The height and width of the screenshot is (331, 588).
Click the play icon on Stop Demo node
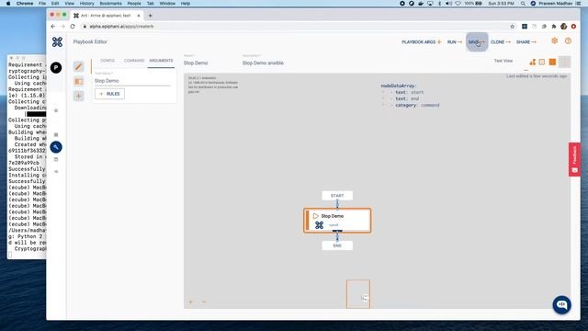pos(315,216)
